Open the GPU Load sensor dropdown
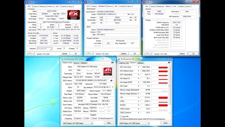This screenshot has width=225, height=127. pyautogui.click(x=138, y=86)
